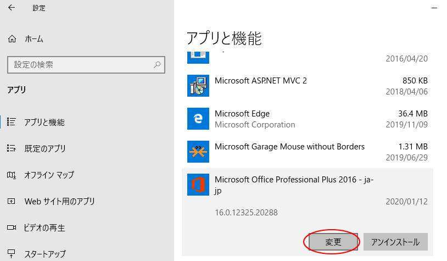Open ビデオの再生 settings

(x=44, y=227)
